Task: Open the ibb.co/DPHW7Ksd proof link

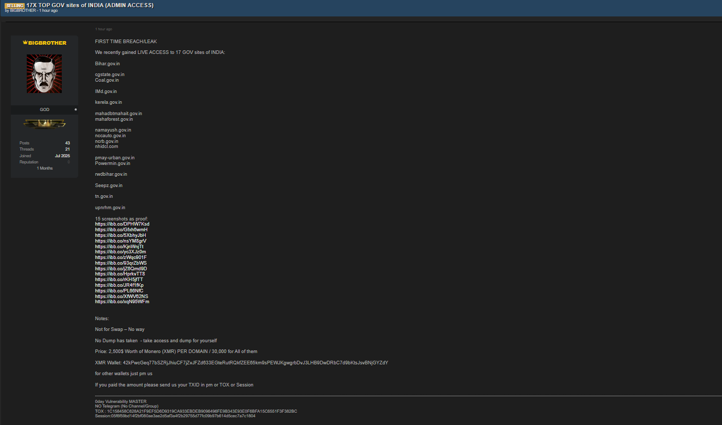Action: coord(122,224)
